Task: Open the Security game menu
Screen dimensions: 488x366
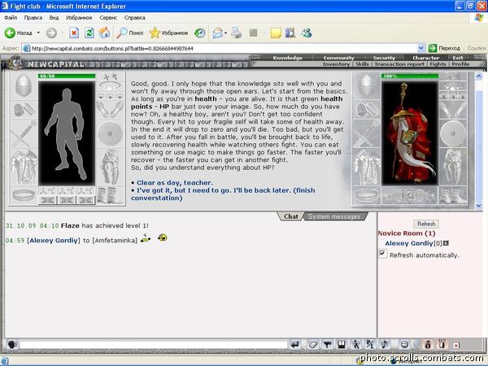Action: pyautogui.click(x=384, y=58)
